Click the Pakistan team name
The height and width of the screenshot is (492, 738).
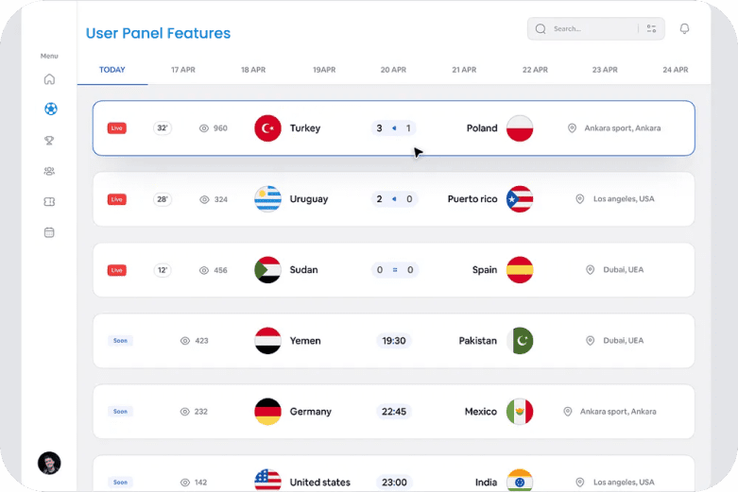click(x=478, y=341)
